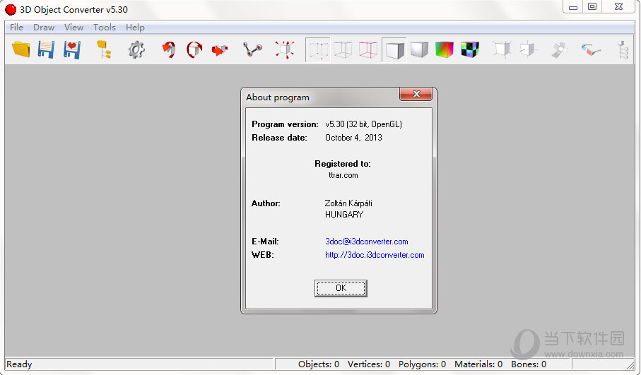Select the pink wireframe cube mode

(x=368, y=50)
